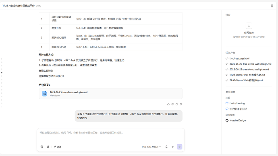
Task: Give a thumbs down to the response
Action: click(x=172, y=105)
